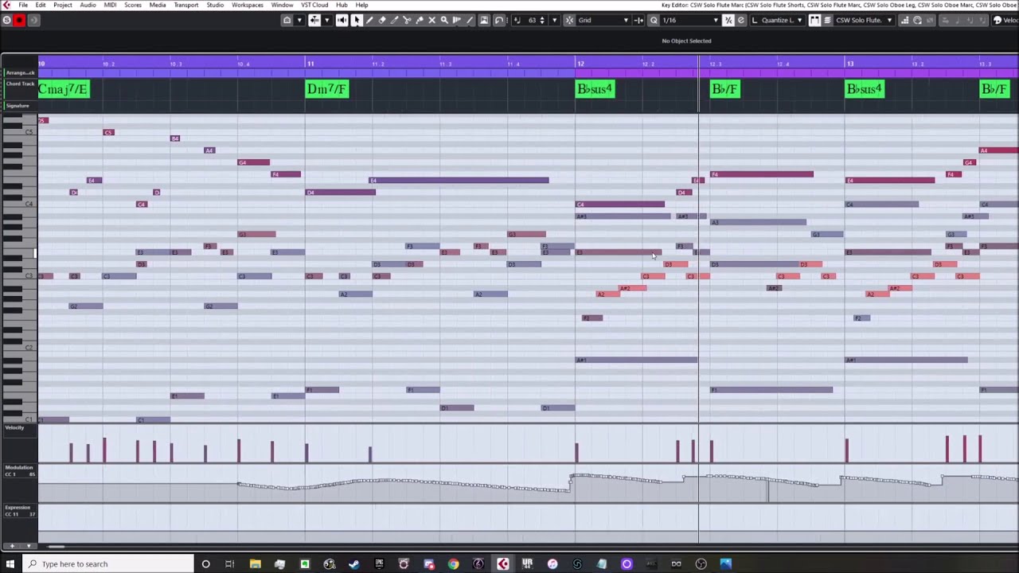Toggle Record in Editor red button

19,20
